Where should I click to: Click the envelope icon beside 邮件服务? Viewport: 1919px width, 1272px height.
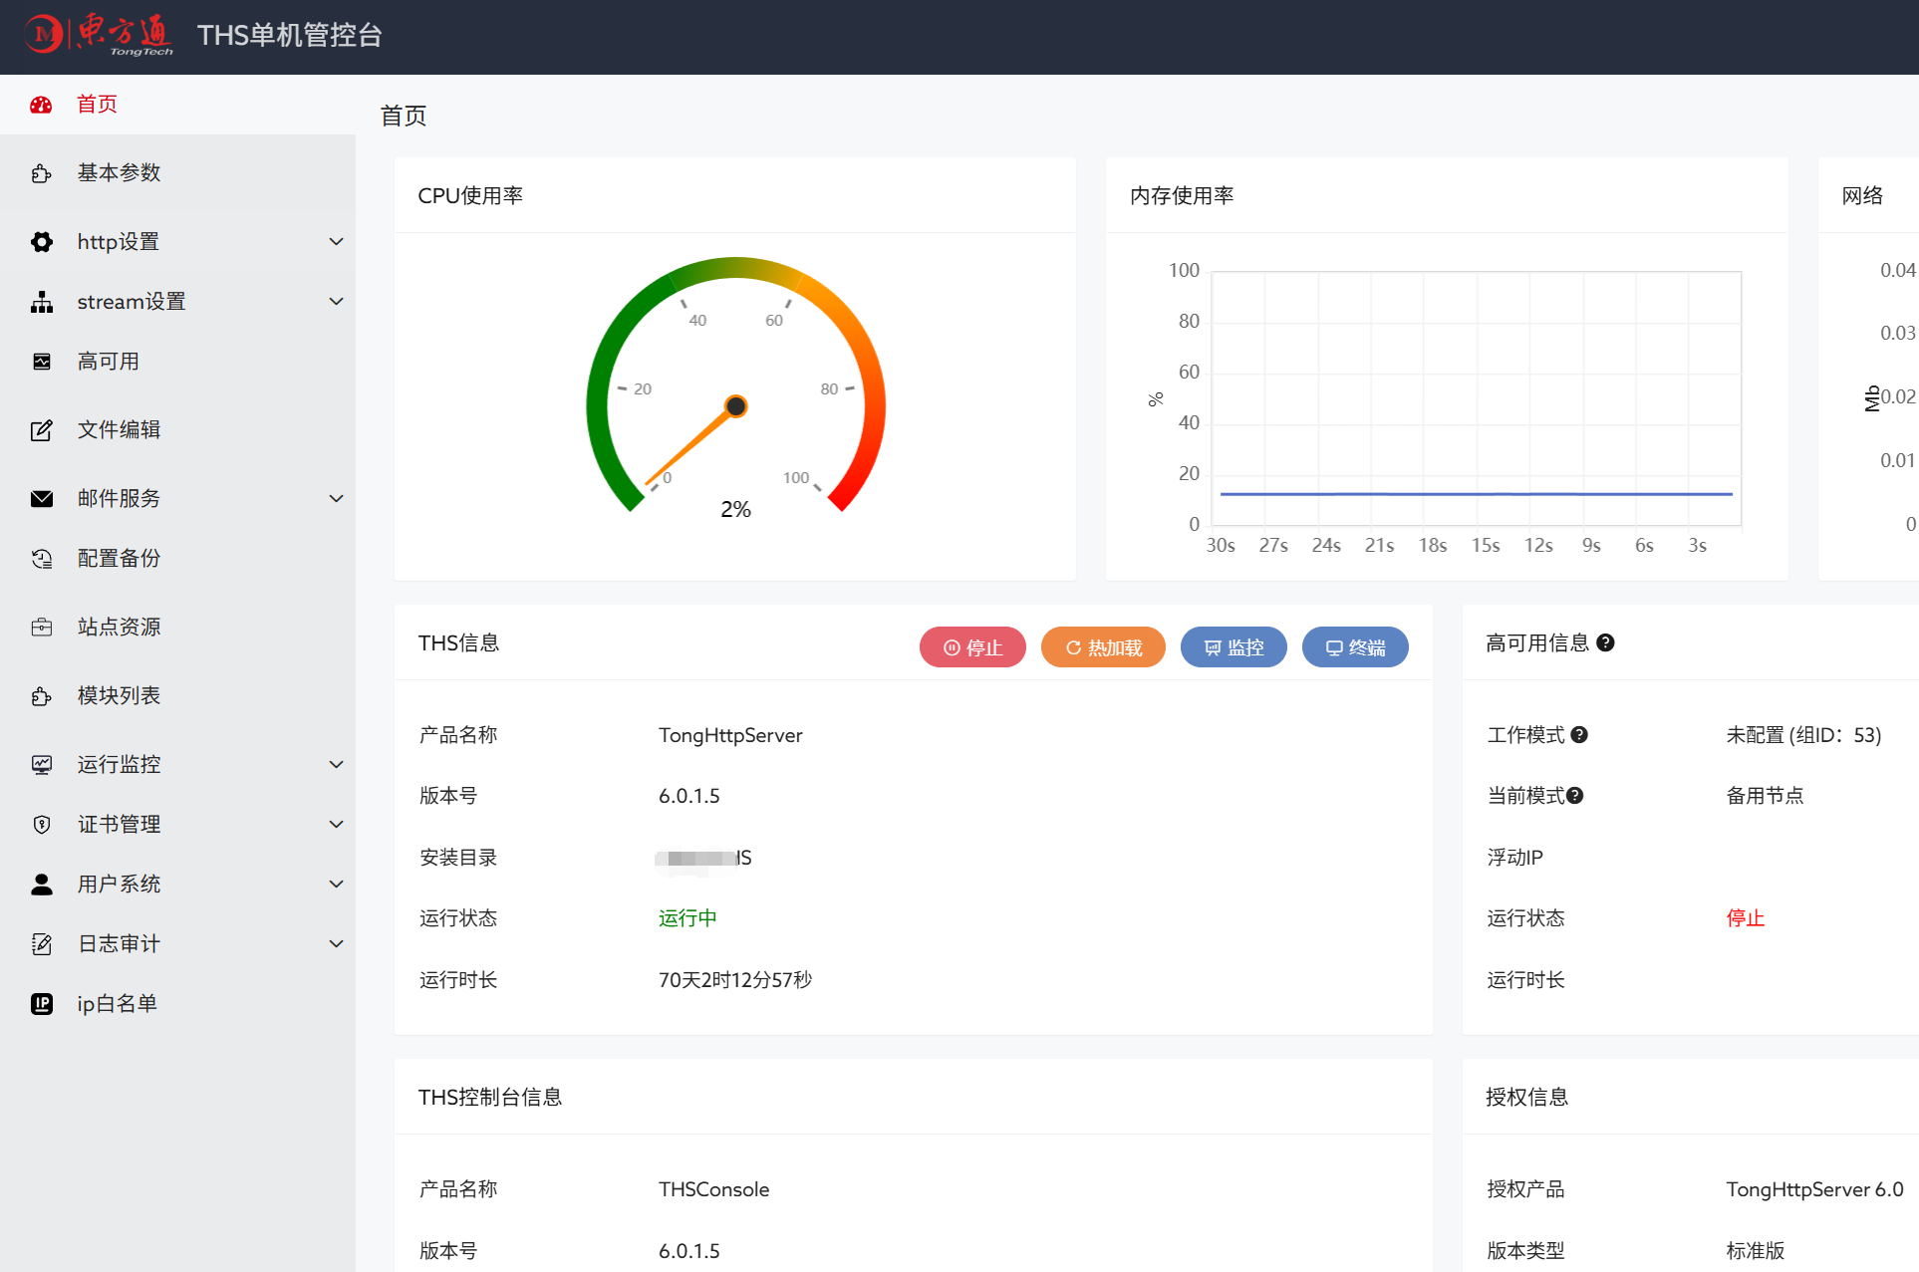click(41, 499)
